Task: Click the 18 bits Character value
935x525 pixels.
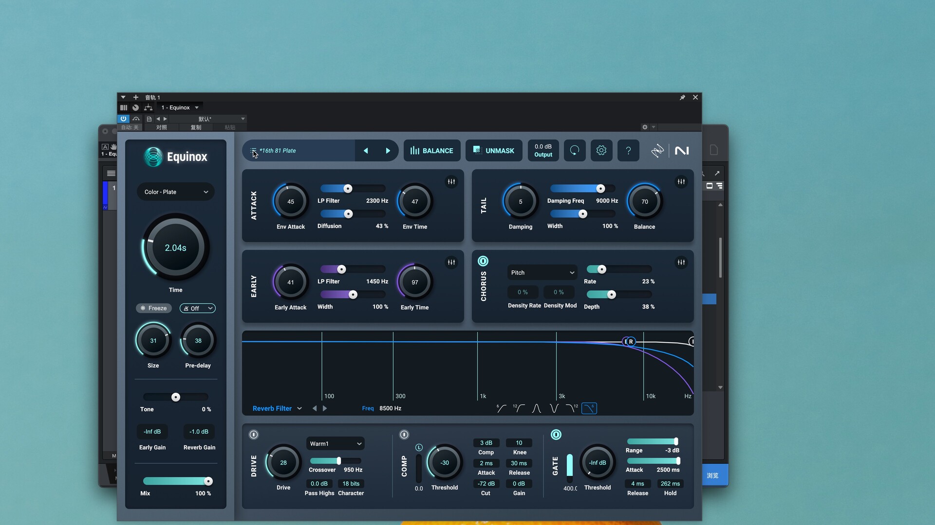Action: click(x=351, y=484)
